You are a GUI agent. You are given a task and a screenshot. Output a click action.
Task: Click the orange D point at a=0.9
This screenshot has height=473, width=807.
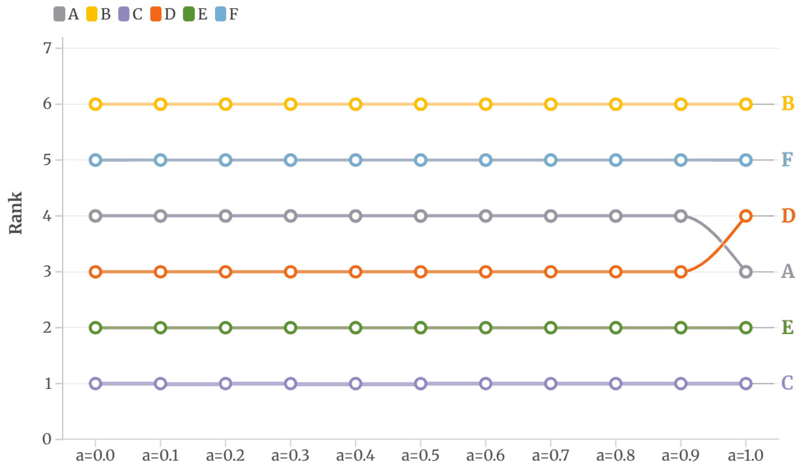(681, 272)
